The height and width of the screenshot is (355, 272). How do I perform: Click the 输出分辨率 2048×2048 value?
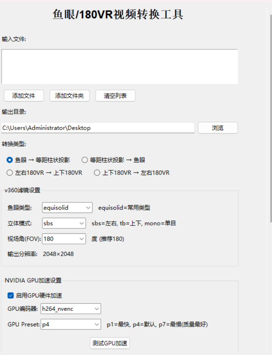click(x=58, y=254)
